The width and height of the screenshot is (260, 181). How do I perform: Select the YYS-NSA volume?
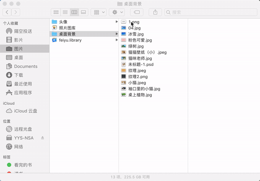24,138
